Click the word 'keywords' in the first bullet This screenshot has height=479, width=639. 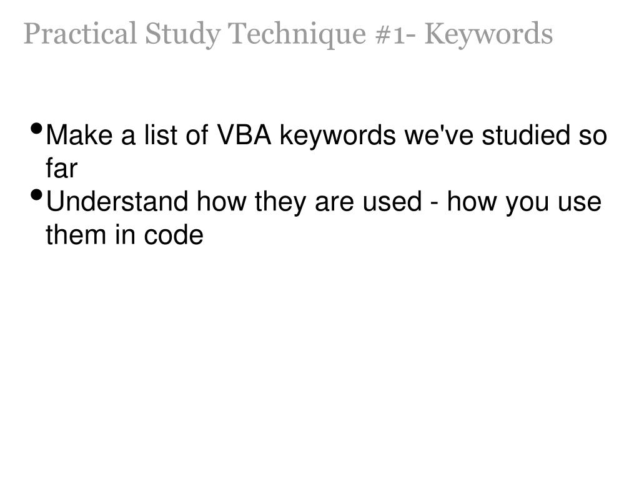tap(337, 136)
